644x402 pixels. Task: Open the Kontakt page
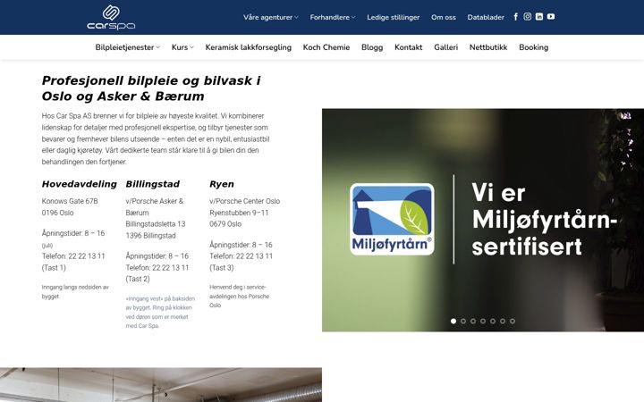click(408, 47)
